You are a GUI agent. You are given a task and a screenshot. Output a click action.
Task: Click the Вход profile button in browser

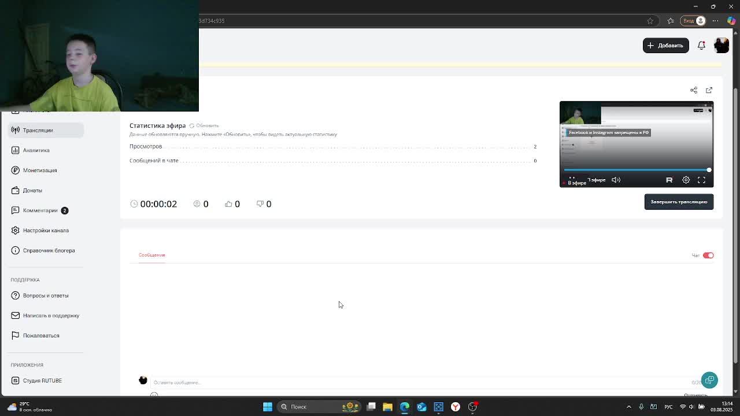pyautogui.click(x=694, y=21)
